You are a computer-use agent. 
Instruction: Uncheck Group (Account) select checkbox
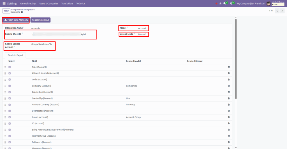point(10,117)
